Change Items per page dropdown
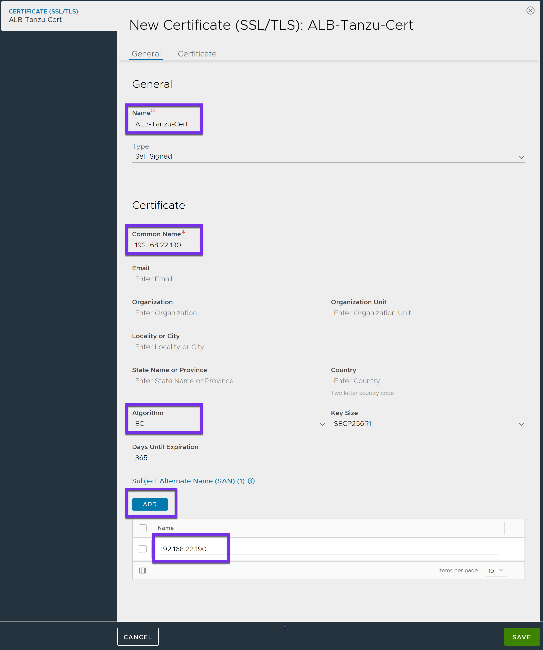 [x=496, y=571]
